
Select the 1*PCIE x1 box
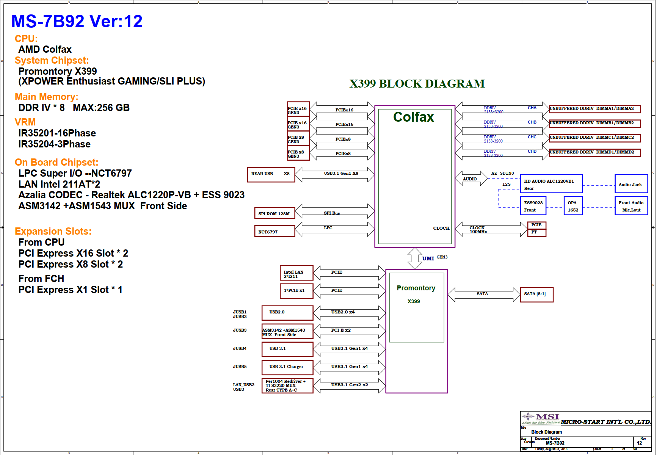click(x=296, y=291)
